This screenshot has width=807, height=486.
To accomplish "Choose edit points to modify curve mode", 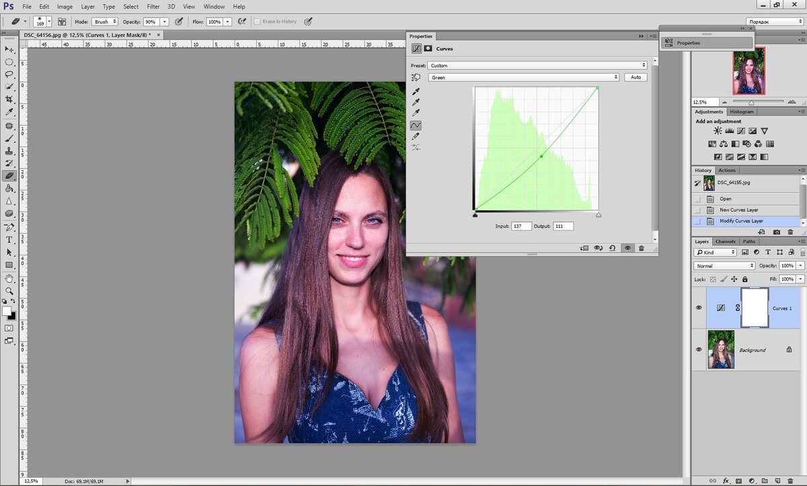I will coord(416,125).
